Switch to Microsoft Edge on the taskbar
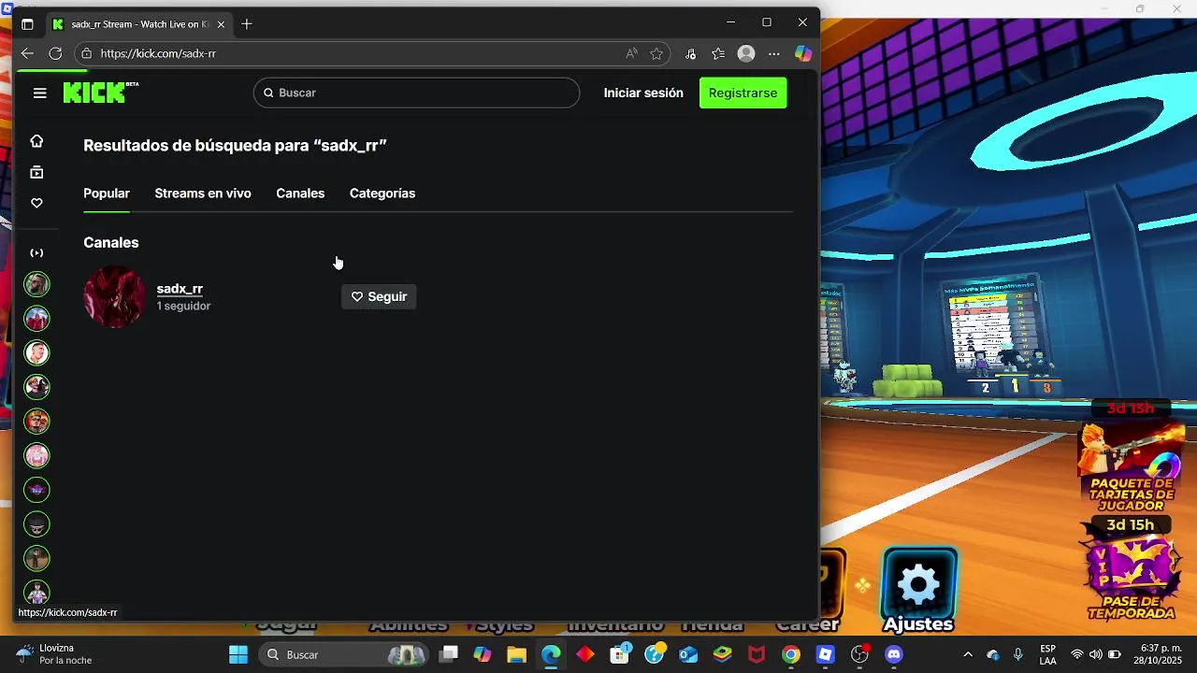 point(551,654)
